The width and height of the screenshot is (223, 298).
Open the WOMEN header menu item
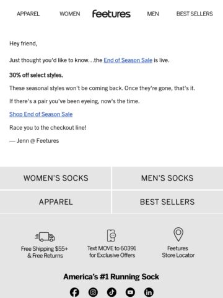[70, 14]
